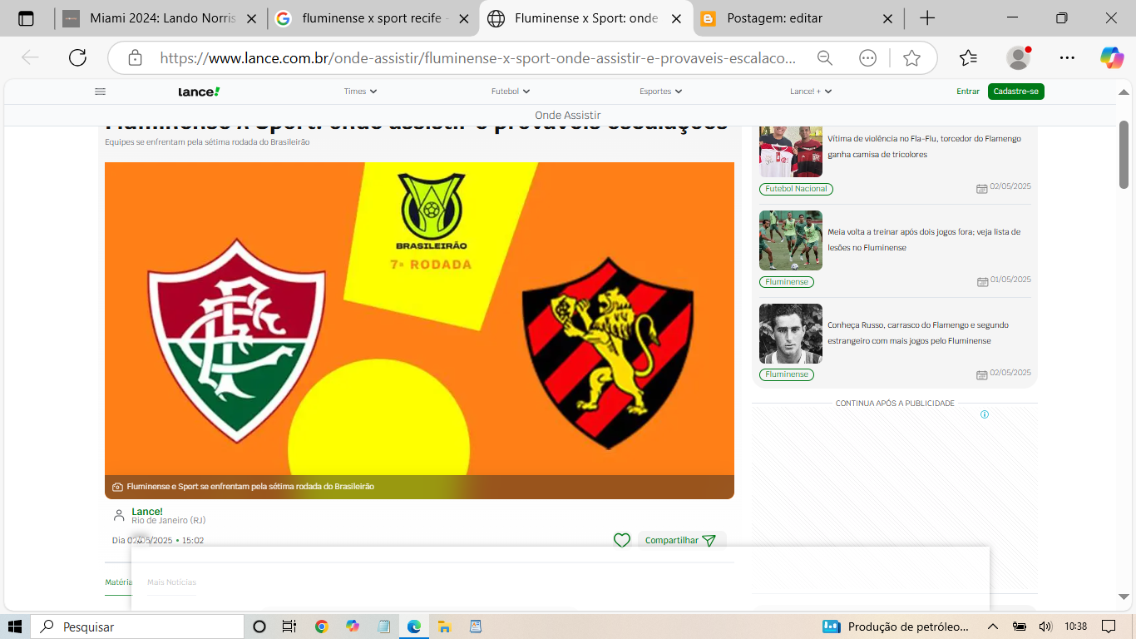Expand the Futebol dropdown menu

pyautogui.click(x=511, y=92)
